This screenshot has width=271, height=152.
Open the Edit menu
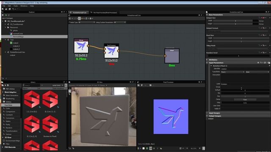click(x=9, y=6)
